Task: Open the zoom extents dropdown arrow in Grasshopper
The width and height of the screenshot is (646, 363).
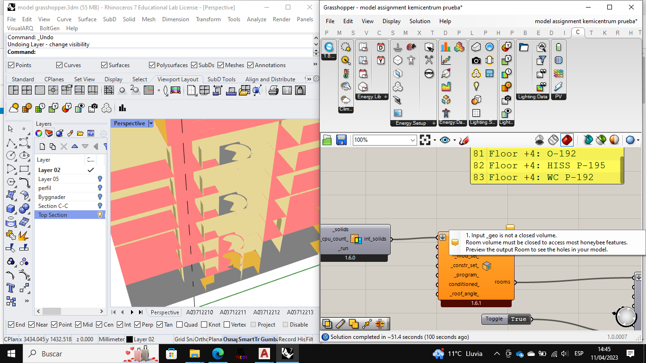Action: click(435, 140)
